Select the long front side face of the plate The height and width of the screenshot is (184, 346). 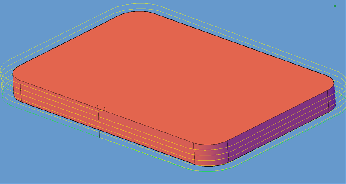(x=107, y=122)
